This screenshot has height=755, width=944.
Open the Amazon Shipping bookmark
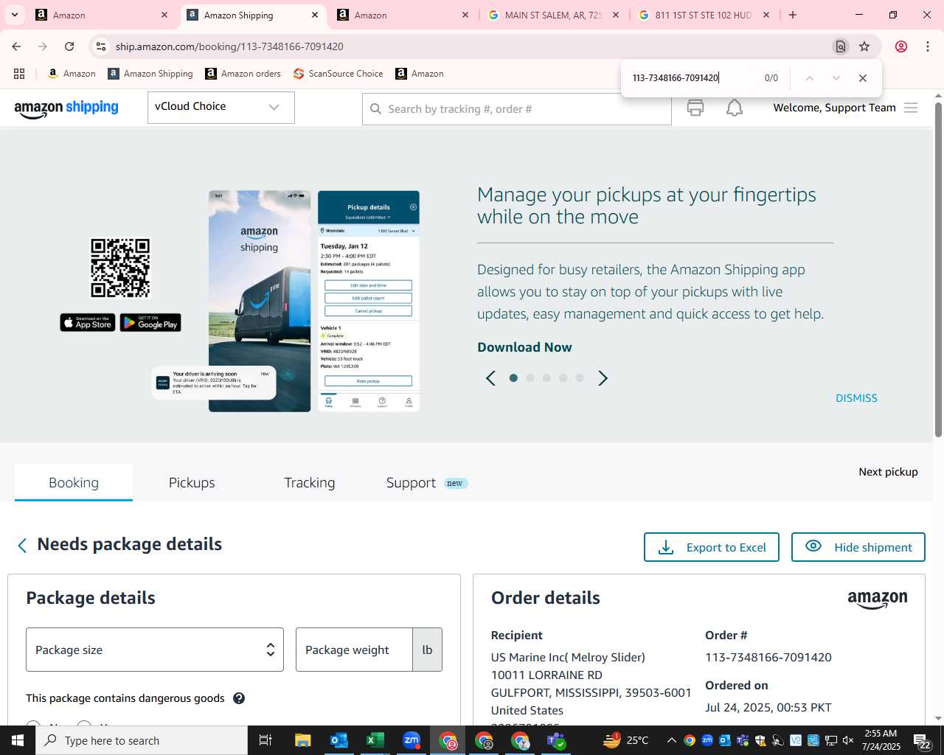pyautogui.click(x=150, y=74)
